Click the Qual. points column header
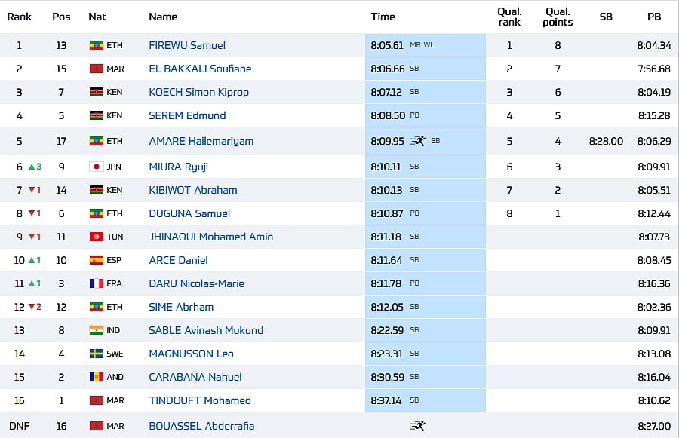679x438 pixels. [x=558, y=17]
